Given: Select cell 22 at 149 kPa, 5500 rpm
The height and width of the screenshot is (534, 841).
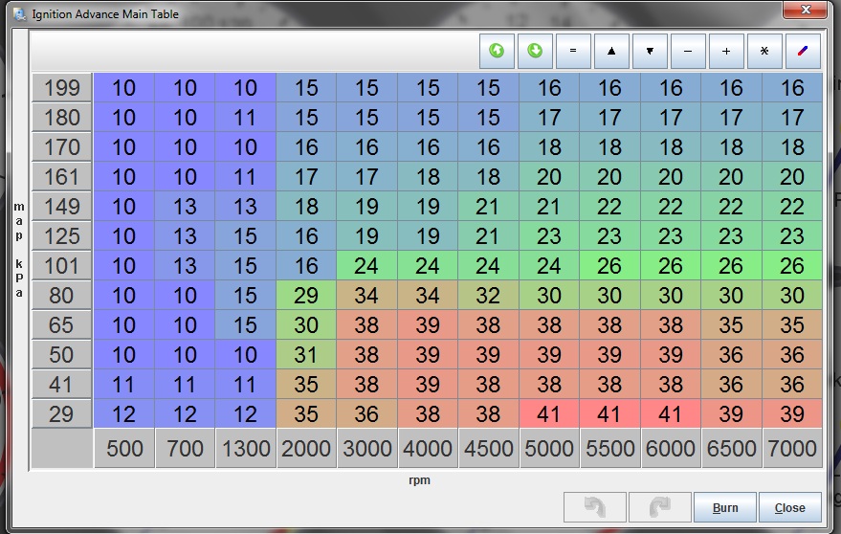Looking at the screenshot, I should [x=609, y=207].
